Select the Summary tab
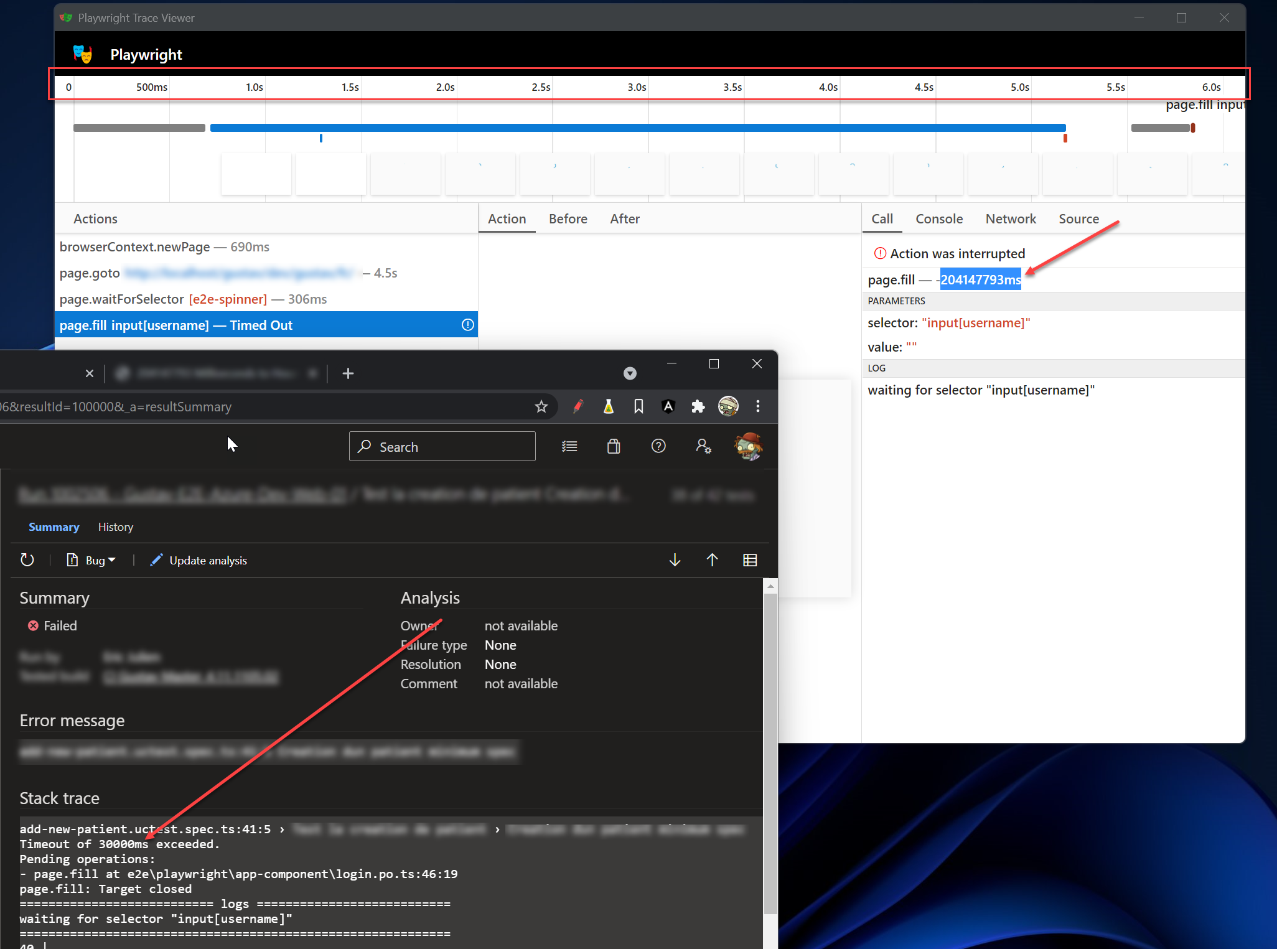The image size is (1277, 949). tap(54, 527)
